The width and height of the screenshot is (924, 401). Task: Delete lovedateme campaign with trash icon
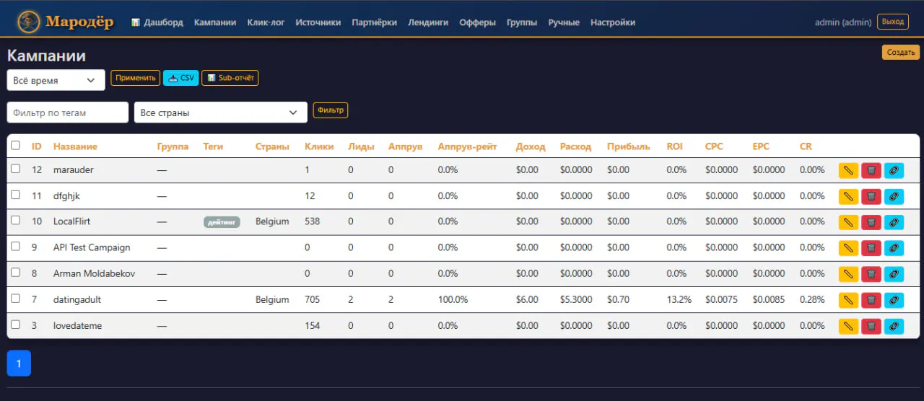coord(871,326)
